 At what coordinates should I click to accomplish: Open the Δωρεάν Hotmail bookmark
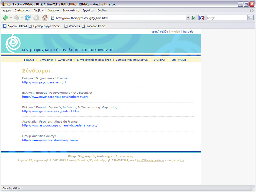point(14,26)
